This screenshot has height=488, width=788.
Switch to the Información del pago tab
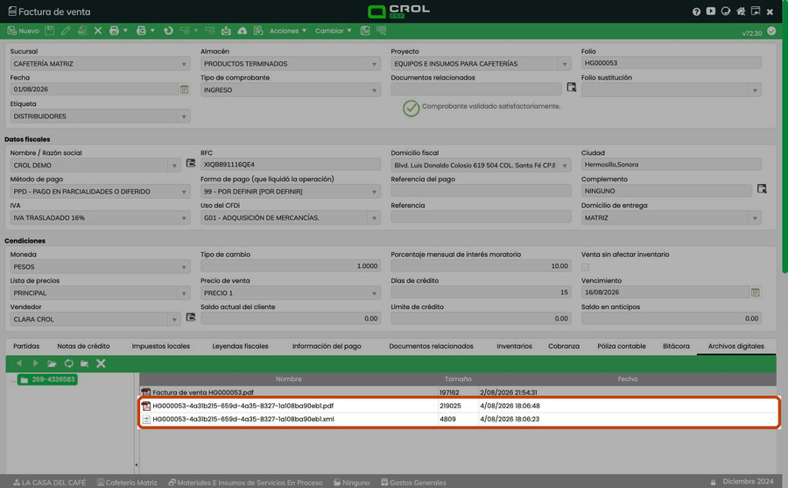(327, 346)
